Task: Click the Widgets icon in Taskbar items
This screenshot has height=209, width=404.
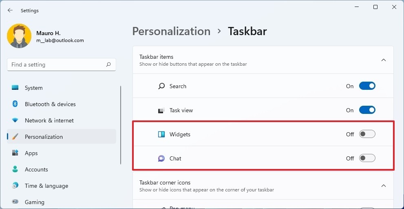Action: point(161,134)
